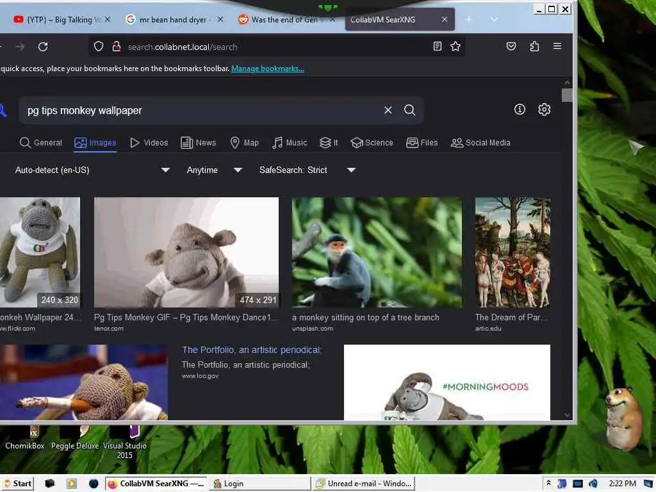Screen dimensions: 656x492
Task: Open the Firefox hamburger menu
Action: click(557, 46)
